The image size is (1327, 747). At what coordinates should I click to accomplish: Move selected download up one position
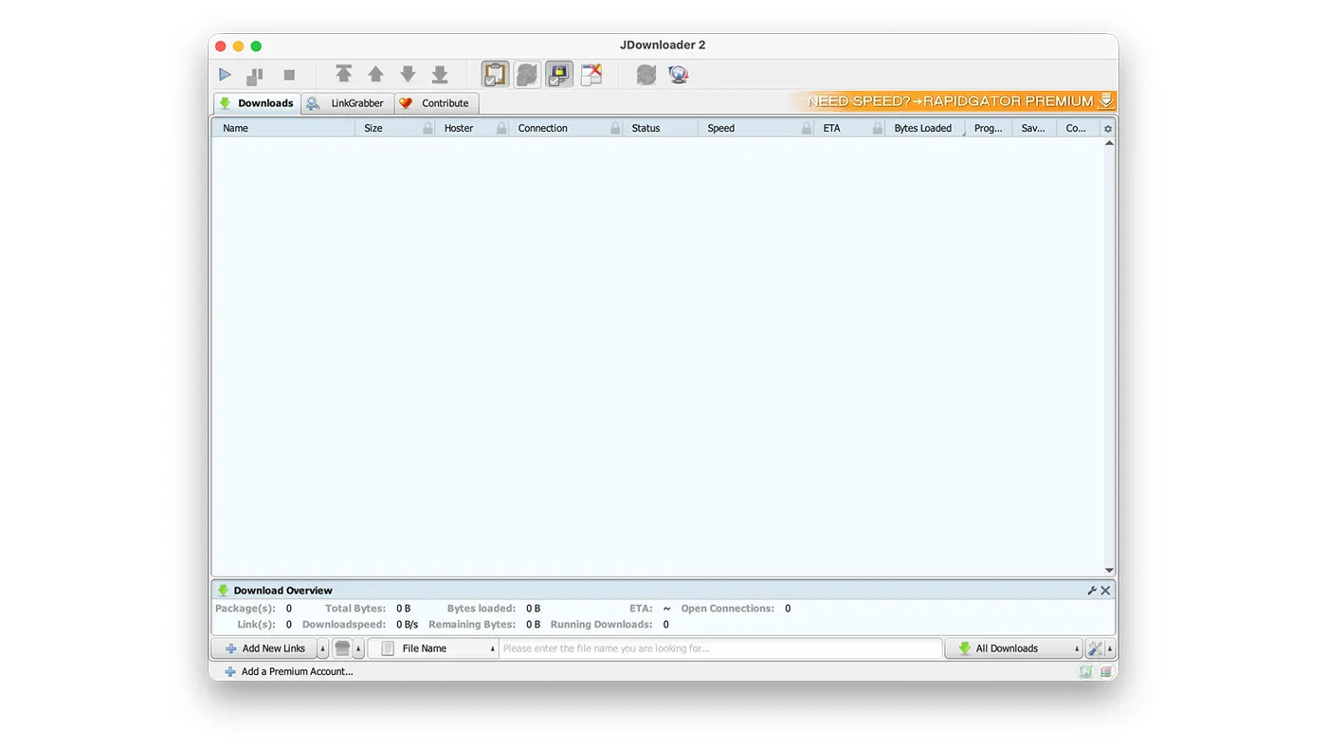[375, 74]
